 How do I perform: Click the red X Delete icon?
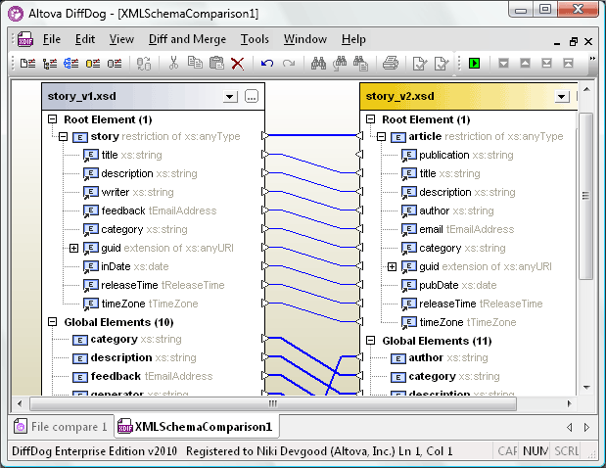237,64
